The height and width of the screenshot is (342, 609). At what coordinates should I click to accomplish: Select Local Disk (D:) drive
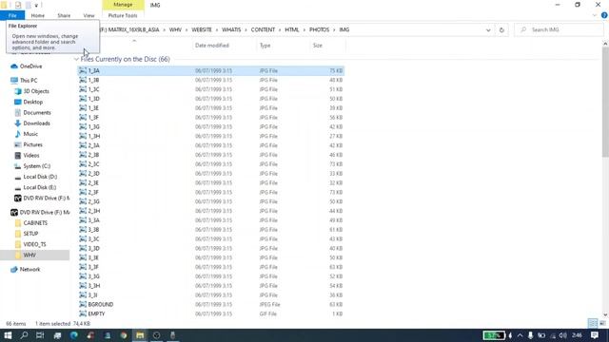click(36, 177)
